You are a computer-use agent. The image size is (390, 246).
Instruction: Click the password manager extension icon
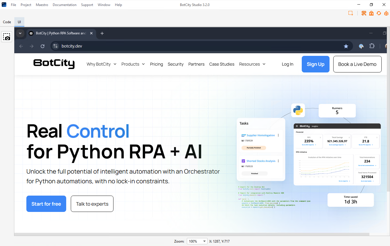(x=361, y=46)
